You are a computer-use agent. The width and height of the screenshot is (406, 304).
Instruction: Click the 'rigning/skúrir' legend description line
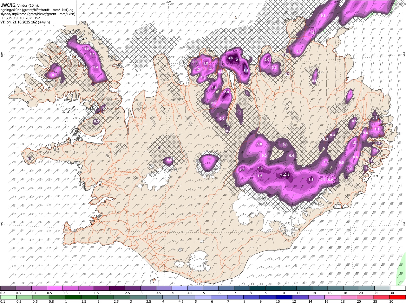pyautogui.click(x=37, y=10)
